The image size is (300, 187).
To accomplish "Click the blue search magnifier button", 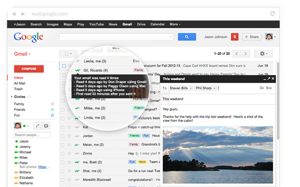I will tap(187, 37).
